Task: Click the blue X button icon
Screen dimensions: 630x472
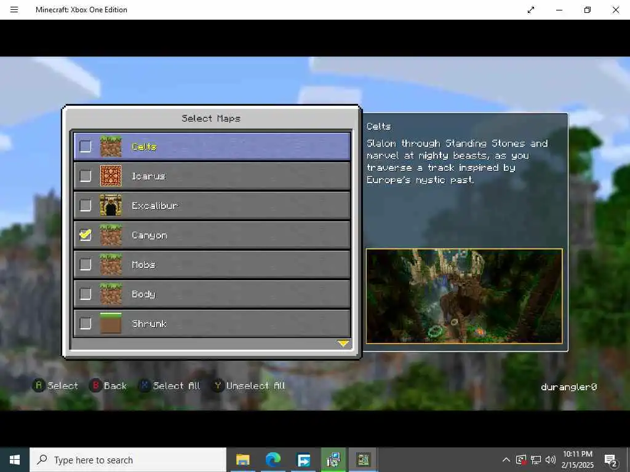Action: coord(145,386)
